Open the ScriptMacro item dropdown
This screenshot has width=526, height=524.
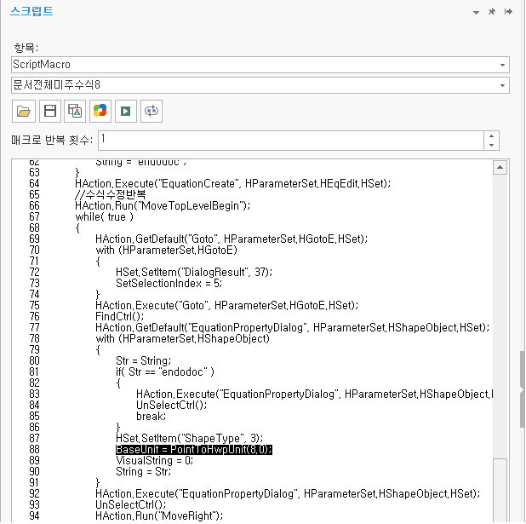(502, 65)
